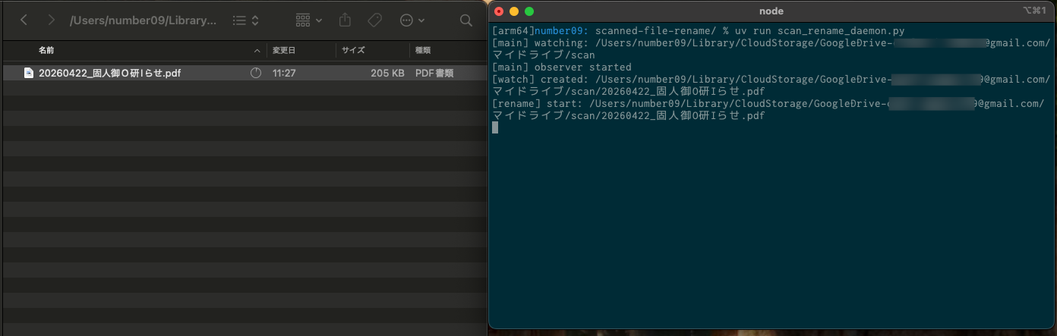
Task: Select the file 20260422_固人御O研Iらせ.pdf
Action: 109,73
